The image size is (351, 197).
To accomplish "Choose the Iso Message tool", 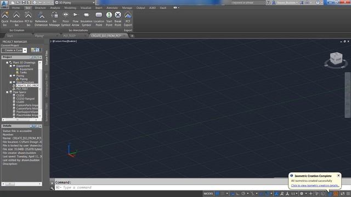I will click(54, 19).
